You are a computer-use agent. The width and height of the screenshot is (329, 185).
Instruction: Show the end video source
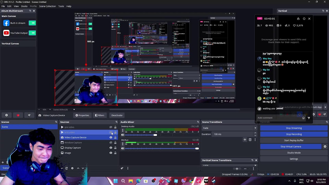click(x=111, y=132)
